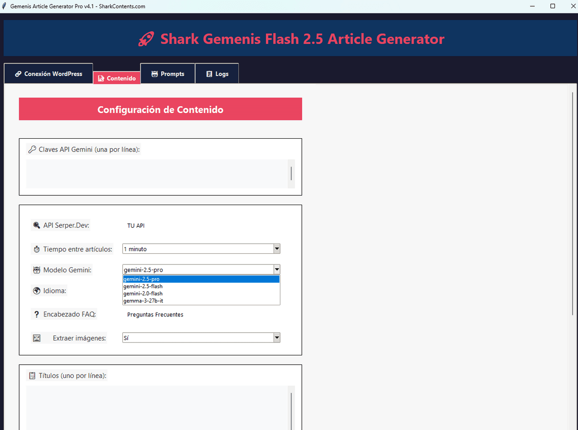Click the stopwatch icon beside Tiempo entre artículos
The height and width of the screenshot is (430, 578).
tap(37, 249)
